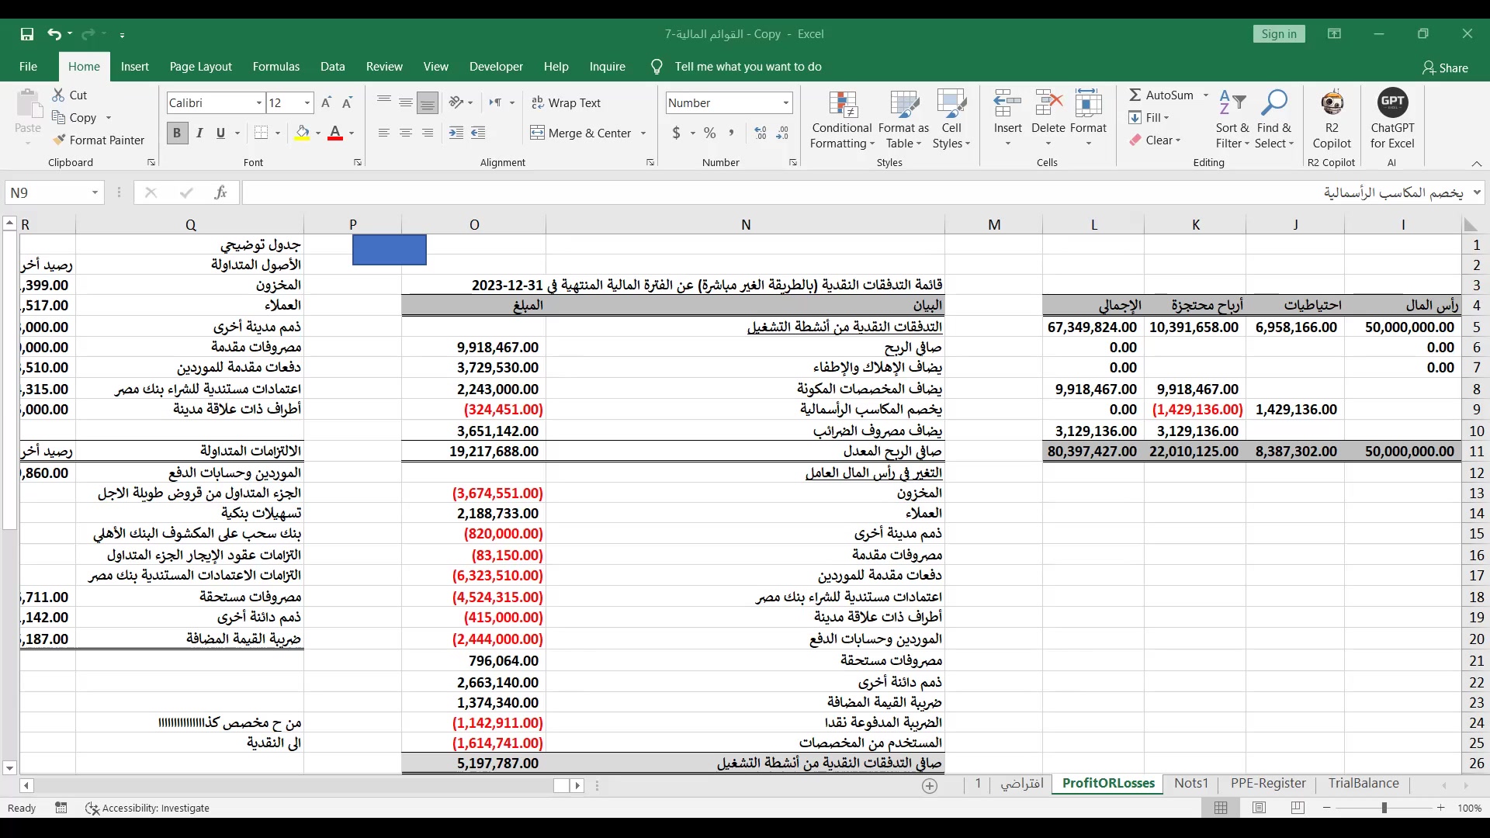This screenshot has width=1490, height=838.
Task: Switch to the Insert ribbon tab
Action: click(x=134, y=67)
